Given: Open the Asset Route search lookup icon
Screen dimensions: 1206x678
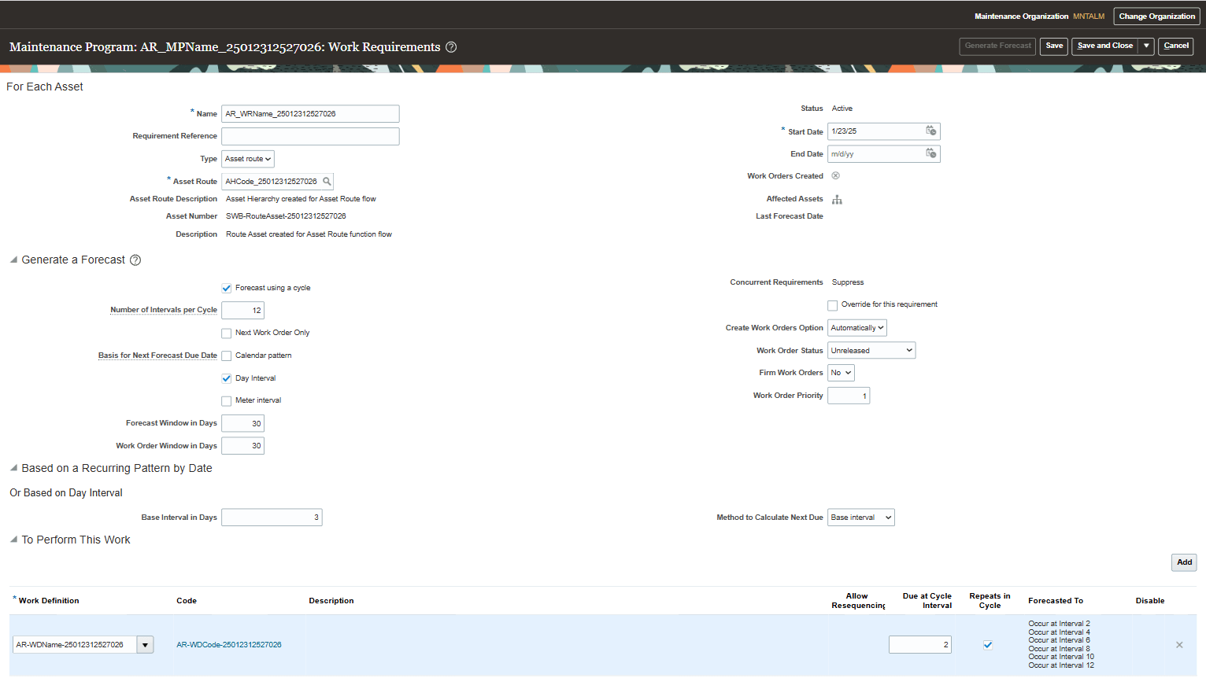Looking at the screenshot, I should (328, 181).
